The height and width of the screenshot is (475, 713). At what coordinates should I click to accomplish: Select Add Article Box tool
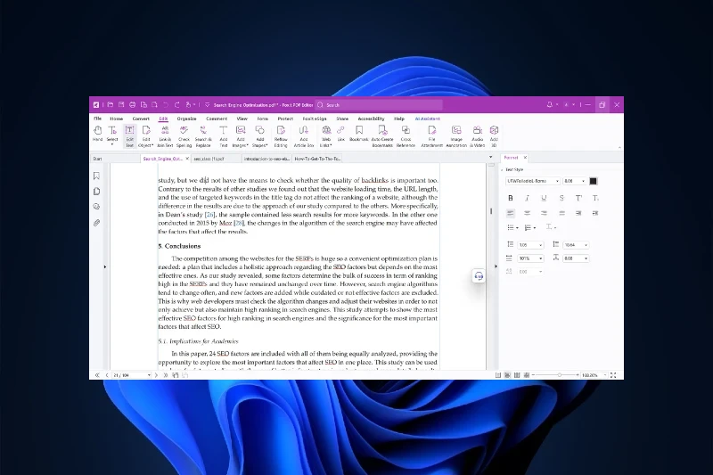pos(304,136)
